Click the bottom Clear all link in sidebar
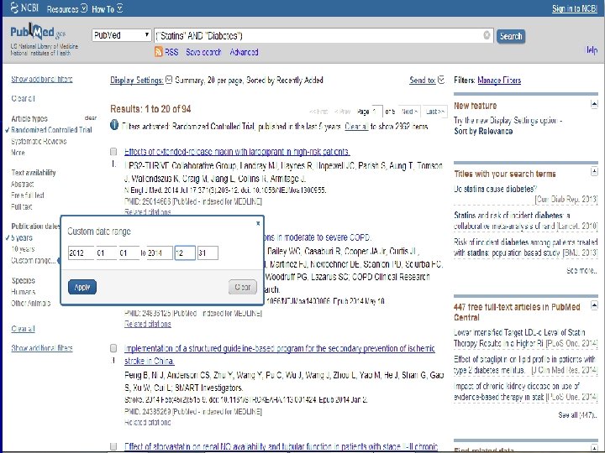The height and width of the screenshot is (453, 605). [x=23, y=329]
